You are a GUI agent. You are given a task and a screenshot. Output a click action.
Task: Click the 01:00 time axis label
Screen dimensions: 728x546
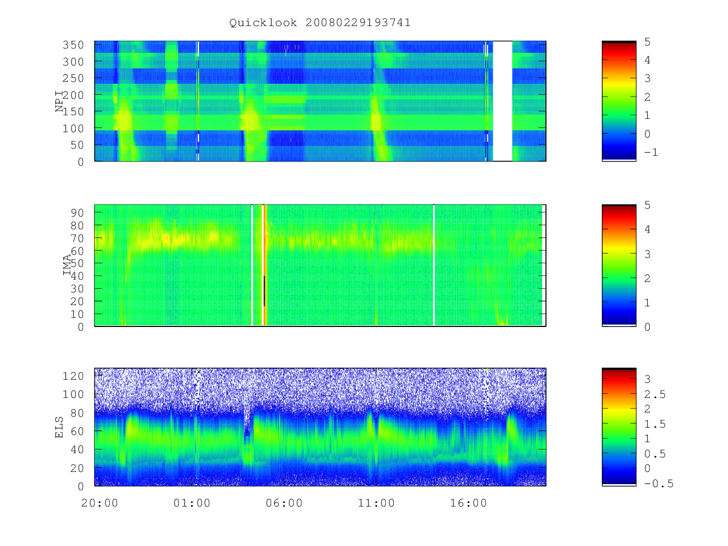coord(192,503)
